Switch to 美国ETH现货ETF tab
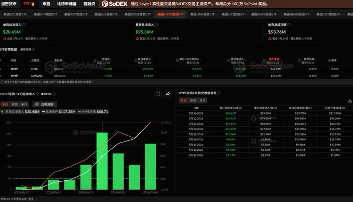 (x=46, y=14)
